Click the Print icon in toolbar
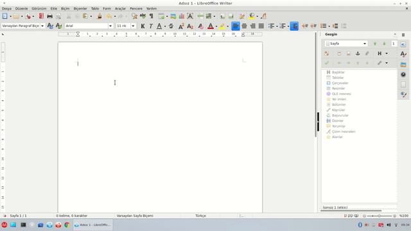The image size is (411, 231). (x=49, y=16)
